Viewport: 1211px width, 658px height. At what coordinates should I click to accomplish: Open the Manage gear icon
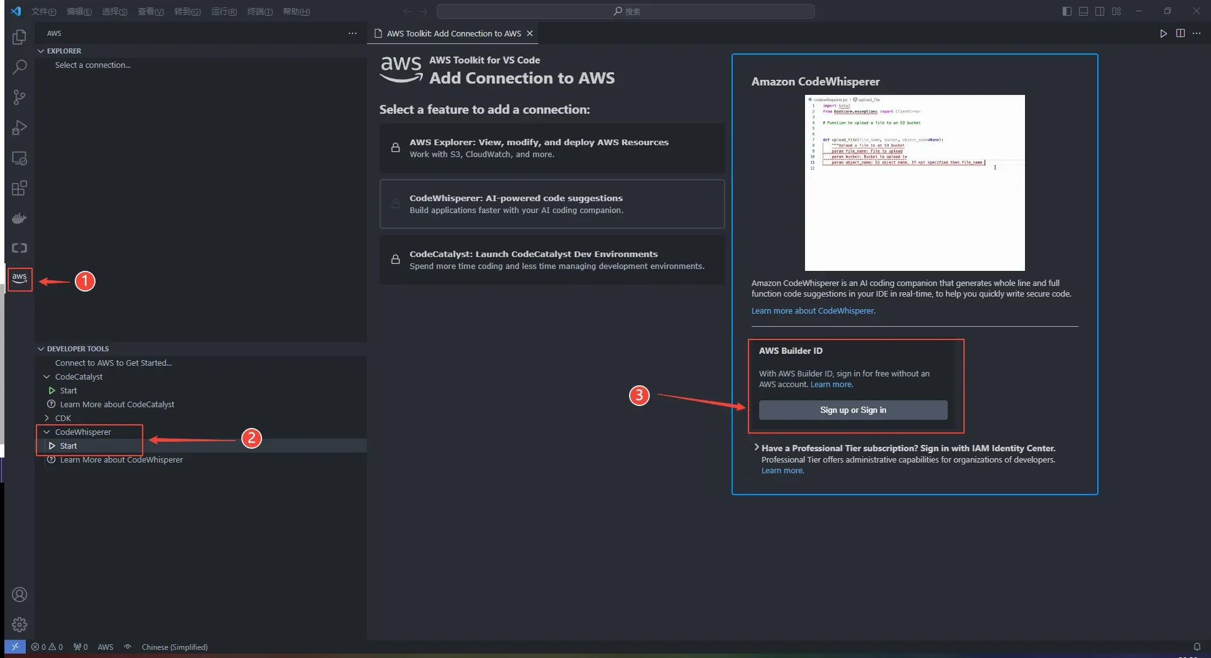[19, 624]
